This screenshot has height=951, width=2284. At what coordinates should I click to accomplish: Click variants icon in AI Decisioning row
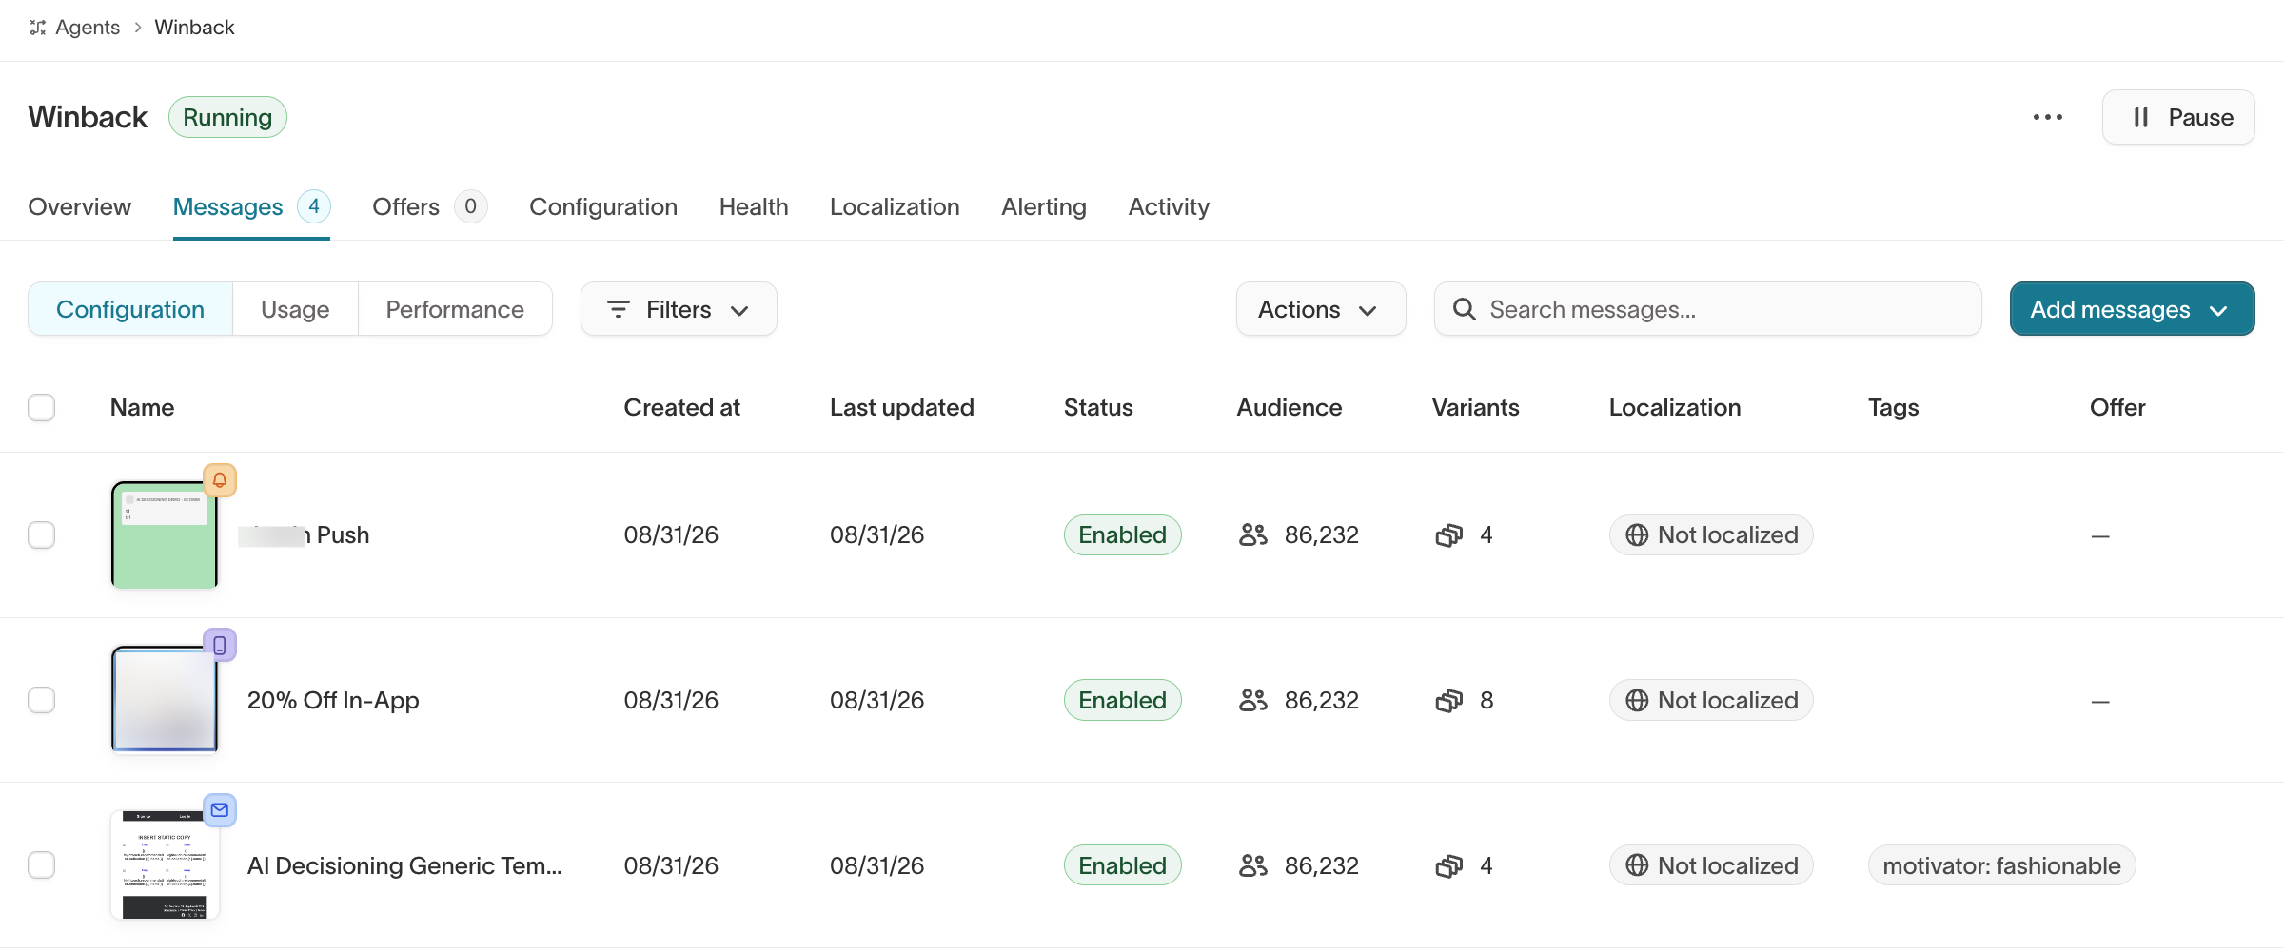1449,866
